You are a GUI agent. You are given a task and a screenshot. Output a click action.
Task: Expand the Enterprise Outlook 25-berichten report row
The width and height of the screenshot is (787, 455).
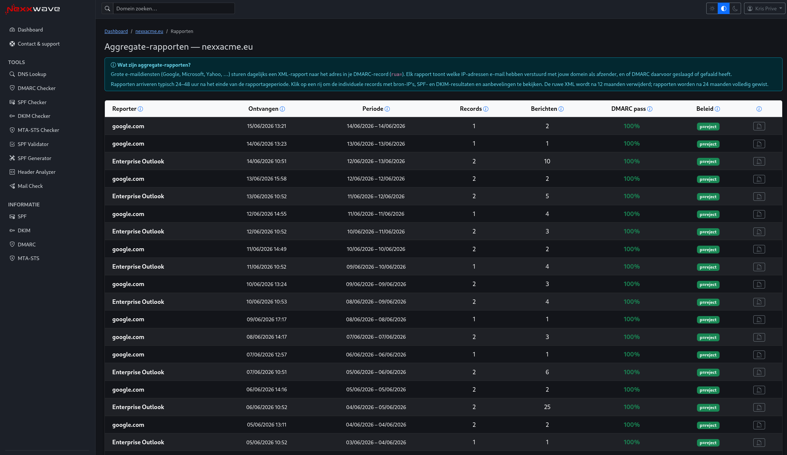[443, 407]
